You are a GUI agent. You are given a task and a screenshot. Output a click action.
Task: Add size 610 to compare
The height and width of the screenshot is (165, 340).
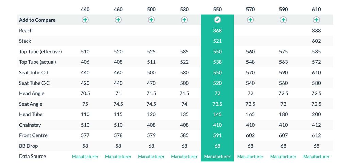[316, 20]
